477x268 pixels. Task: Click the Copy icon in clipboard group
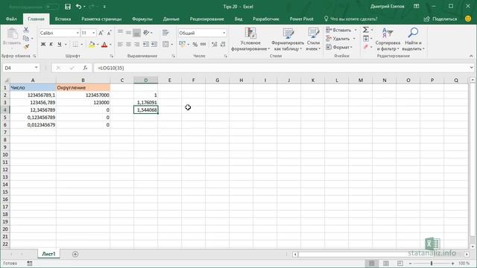pos(26,38)
